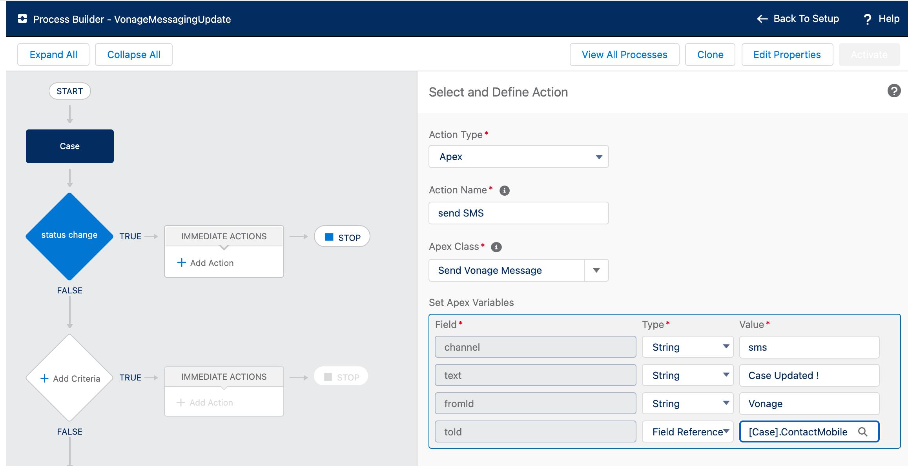Click the greyed Add Action in second branch
This screenshot has height=466, width=908.
tap(205, 402)
